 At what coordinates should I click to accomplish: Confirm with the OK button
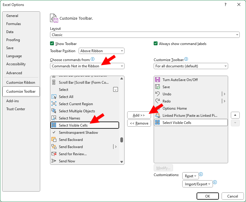pyautogui.click(x=208, y=196)
